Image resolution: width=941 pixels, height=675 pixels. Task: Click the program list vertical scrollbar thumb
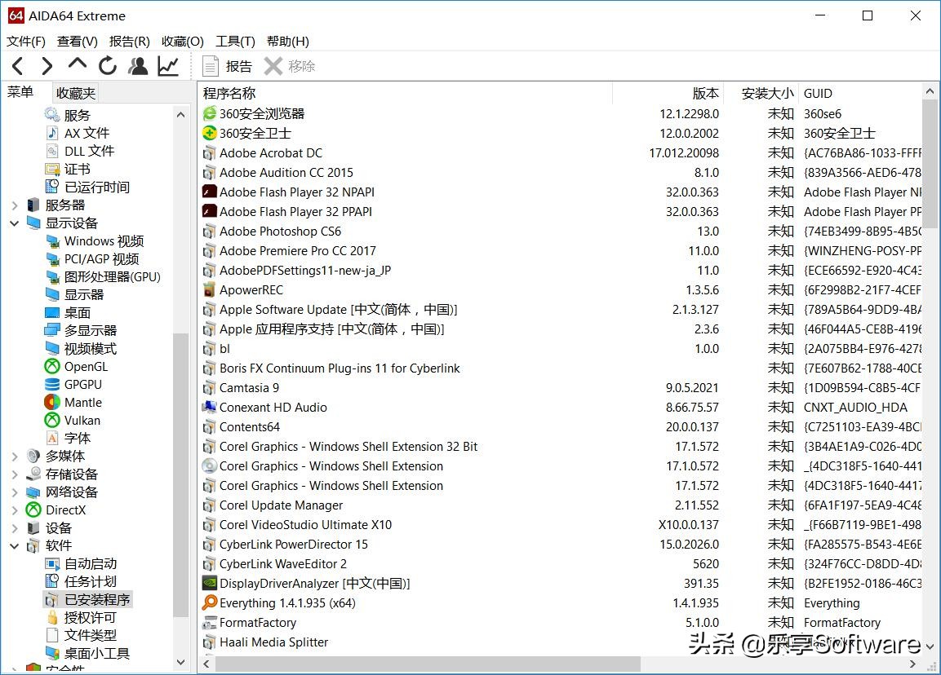(x=930, y=164)
